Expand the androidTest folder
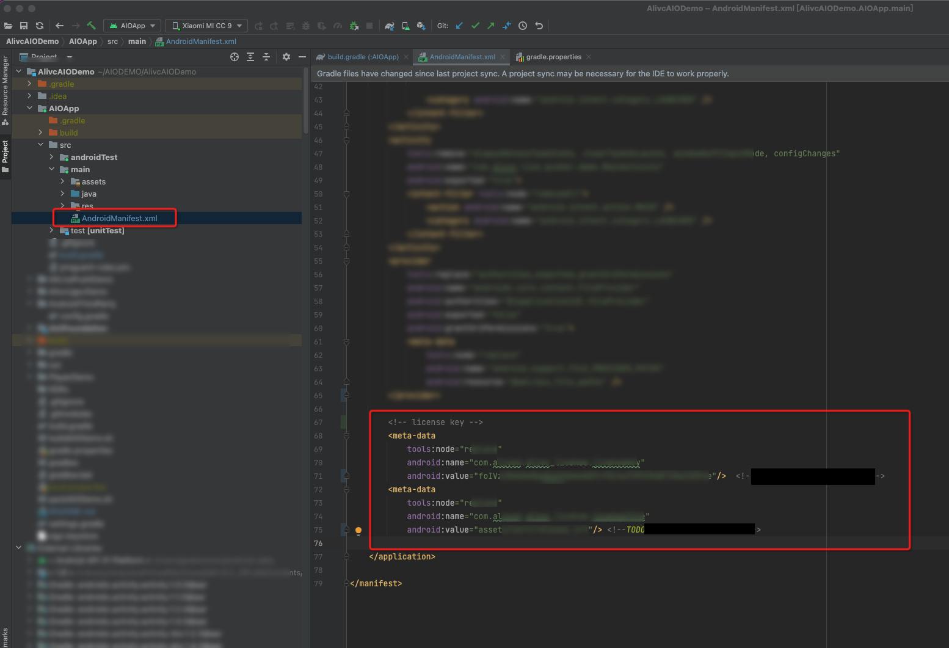 tap(51, 157)
